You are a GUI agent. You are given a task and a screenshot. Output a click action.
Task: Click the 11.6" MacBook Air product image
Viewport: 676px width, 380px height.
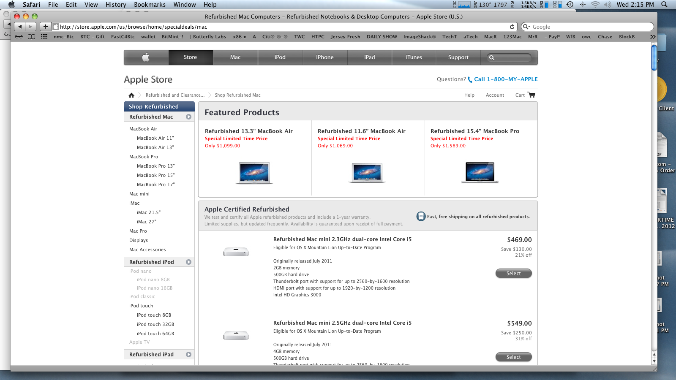coord(367,173)
